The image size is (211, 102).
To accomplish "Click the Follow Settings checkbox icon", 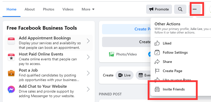I will [x=157, y=52].
